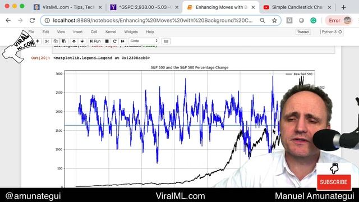Open the Insert menu
This screenshot has height=202, width=359.
78,32
